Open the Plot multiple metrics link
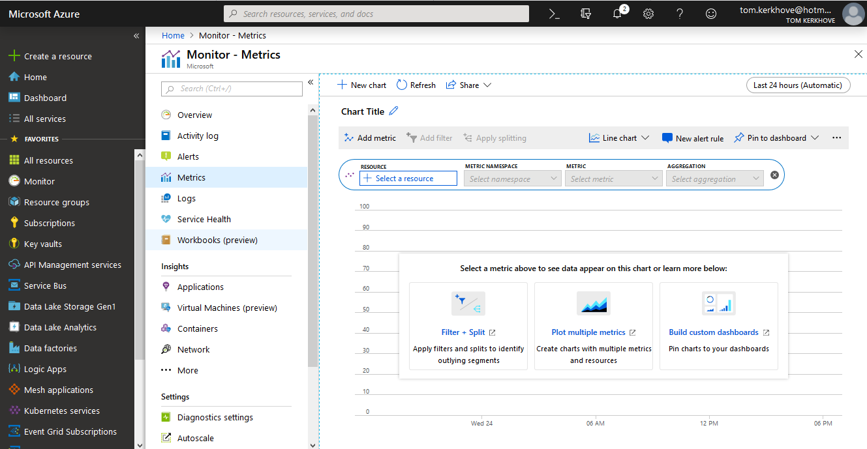This screenshot has width=867, height=449. click(x=594, y=332)
